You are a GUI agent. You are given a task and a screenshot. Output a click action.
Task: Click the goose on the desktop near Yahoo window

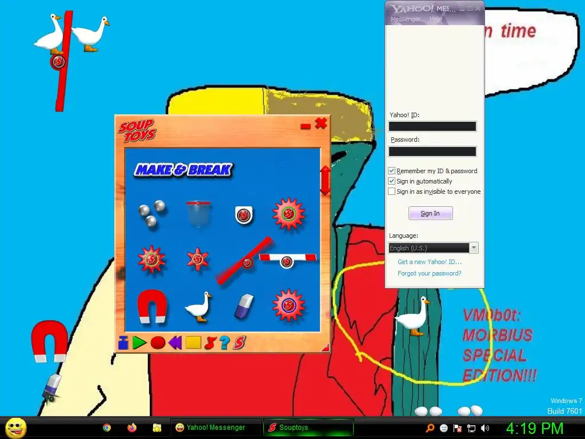click(x=413, y=316)
